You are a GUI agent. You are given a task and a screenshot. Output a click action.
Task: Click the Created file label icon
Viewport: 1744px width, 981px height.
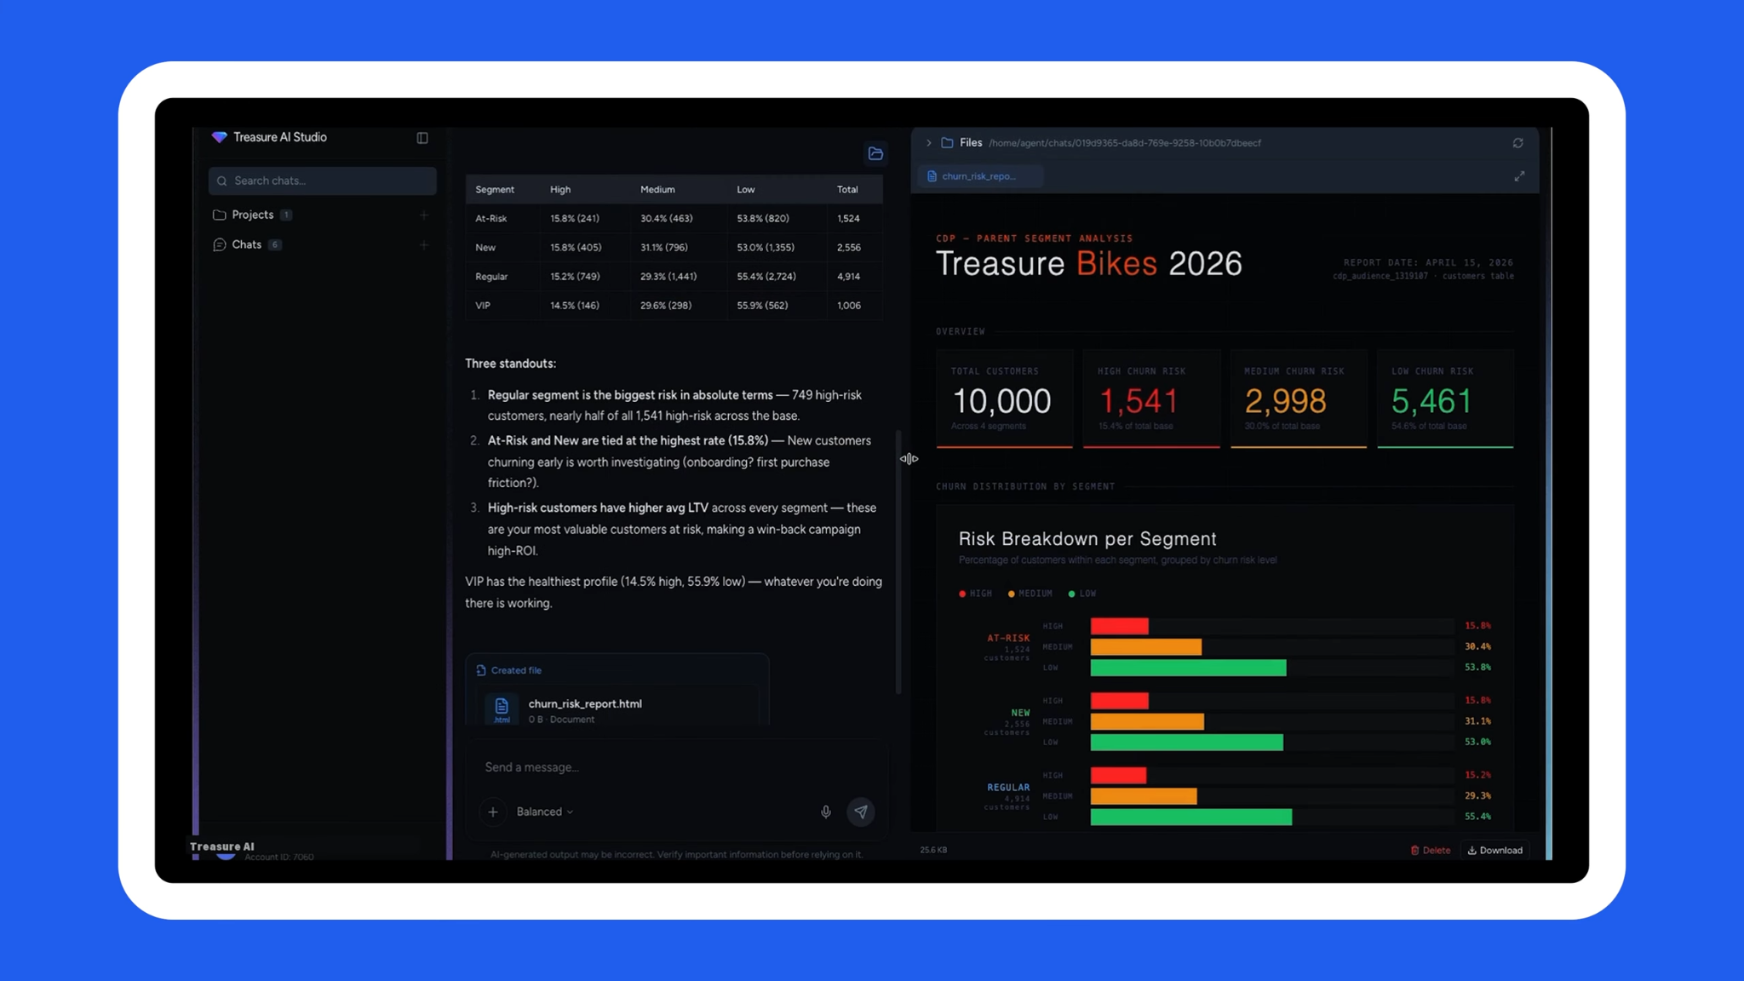pyautogui.click(x=481, y=670)
